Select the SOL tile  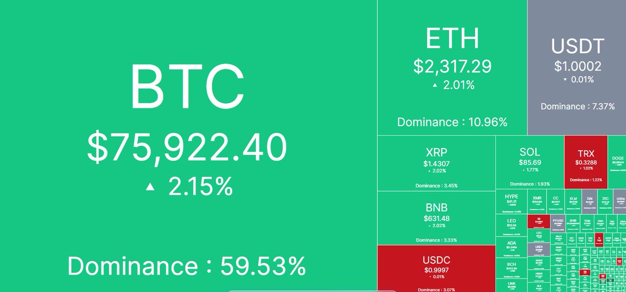tap(529, 163)
